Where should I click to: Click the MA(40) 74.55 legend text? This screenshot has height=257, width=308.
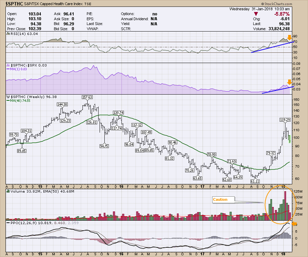point(20,100)
